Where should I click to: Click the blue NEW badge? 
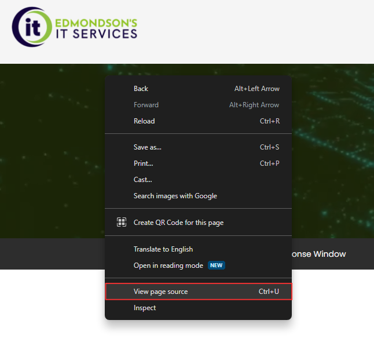pyautogui.click(x=217, y=266)
